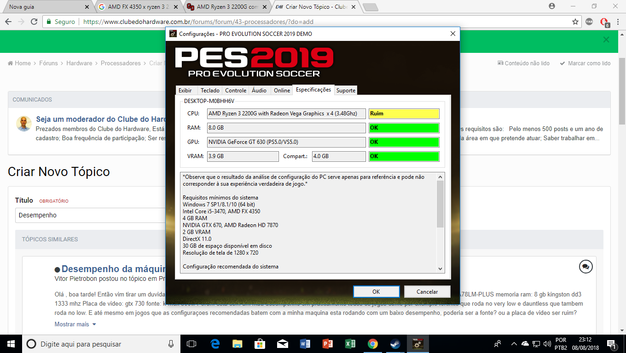
Task: Open 'Seja um moderador do Clube' announcement
Action: coord(101,120)
